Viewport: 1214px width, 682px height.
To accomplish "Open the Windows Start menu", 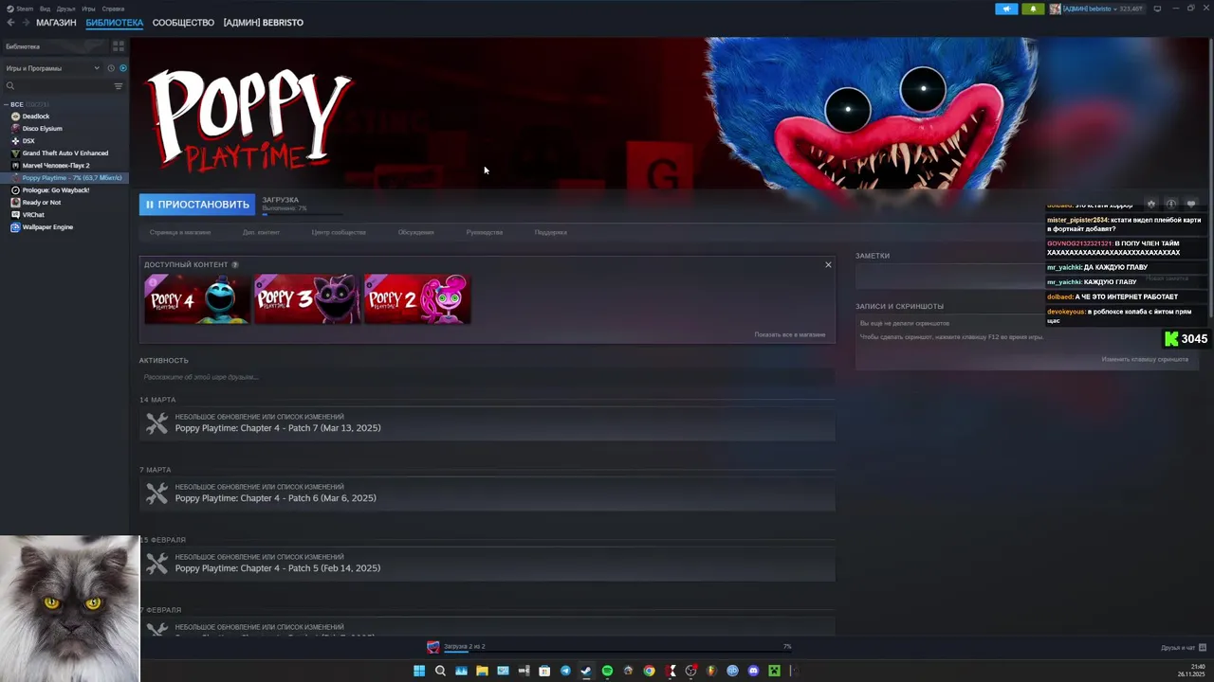I will tap(419, 671).
